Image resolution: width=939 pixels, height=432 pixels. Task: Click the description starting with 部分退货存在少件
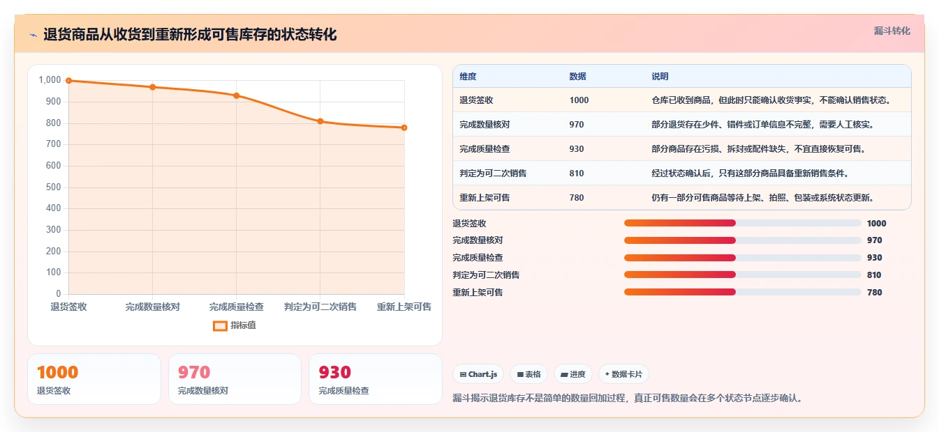pyautogui.click(x=763, y=125)
